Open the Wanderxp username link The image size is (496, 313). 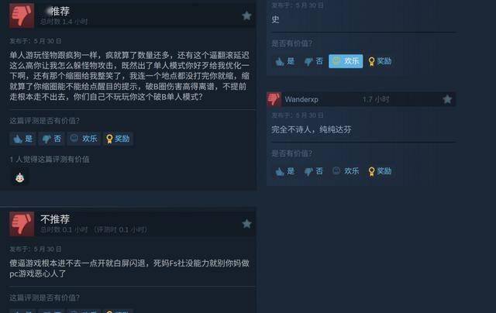(301, 99)
